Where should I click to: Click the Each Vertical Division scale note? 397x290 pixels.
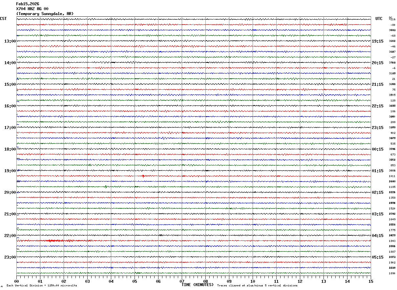(x=42, y=286)
